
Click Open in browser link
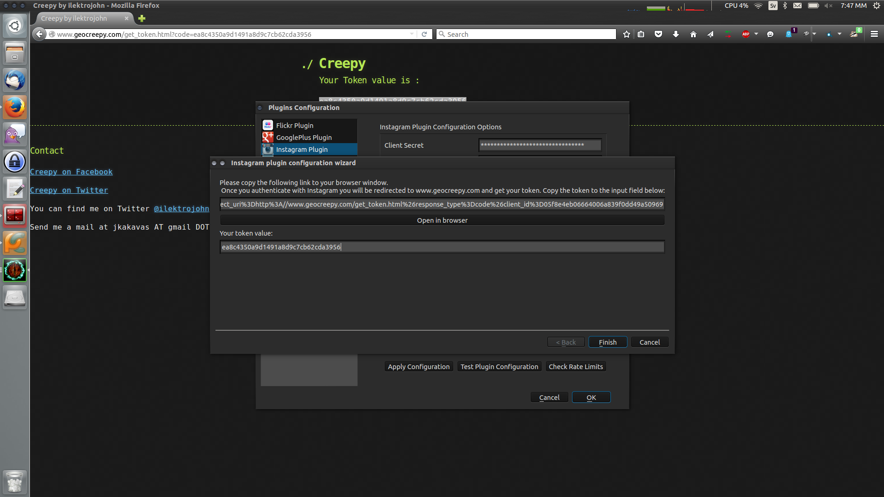[x=442, y=220]
